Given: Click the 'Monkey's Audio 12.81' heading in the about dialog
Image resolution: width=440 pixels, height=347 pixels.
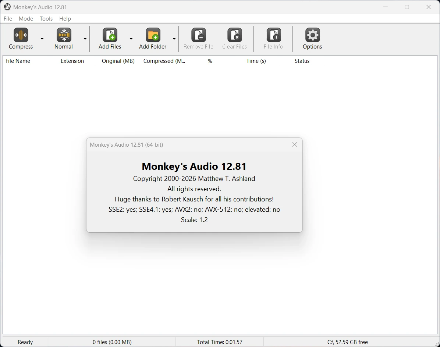Looking at the screenshot, I should (194, 166).
